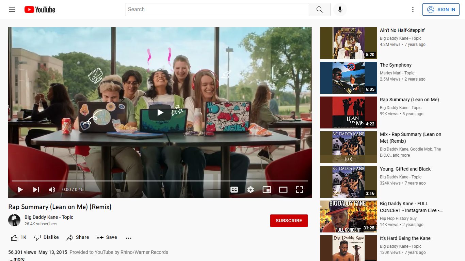Skip to next video in player
The height and width of the screenshot is (261, 465).
36,190
